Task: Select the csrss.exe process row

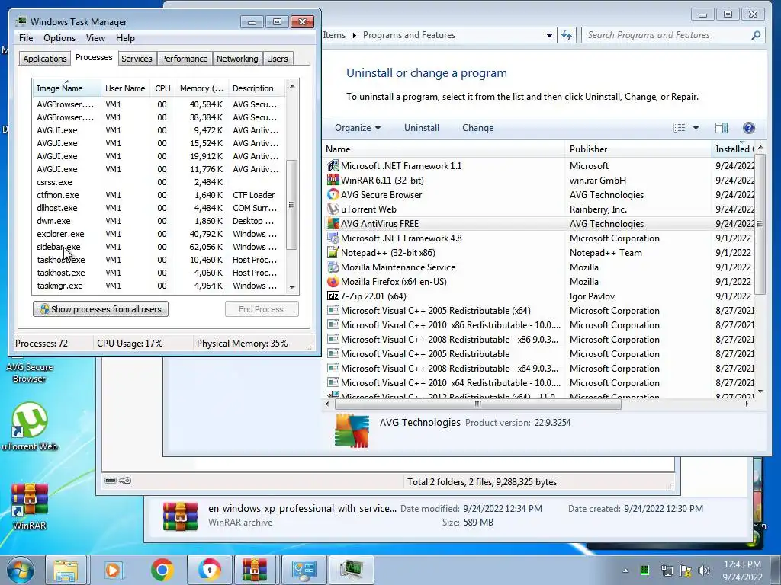Action: pyautogui.click(x=159, y=182)
